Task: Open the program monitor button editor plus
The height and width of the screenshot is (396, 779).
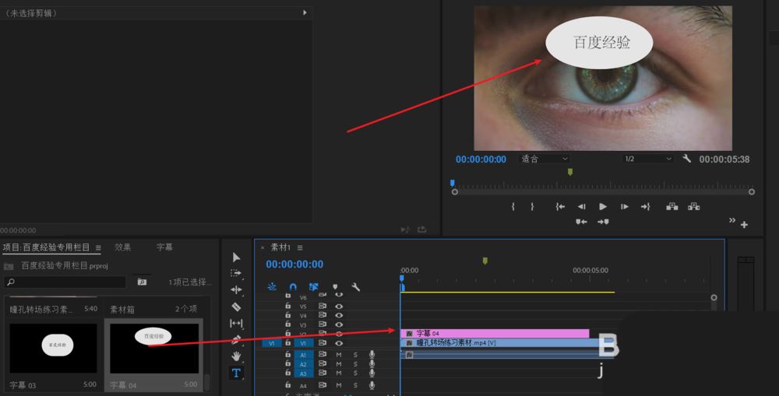Action: click(x=744, y=225)
